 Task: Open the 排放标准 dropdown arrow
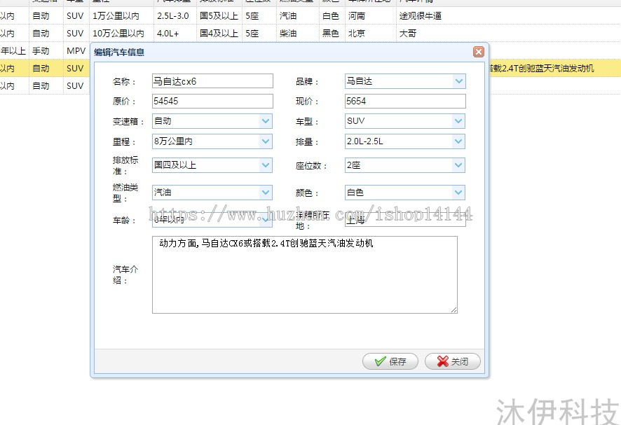(x=266, y=165)
